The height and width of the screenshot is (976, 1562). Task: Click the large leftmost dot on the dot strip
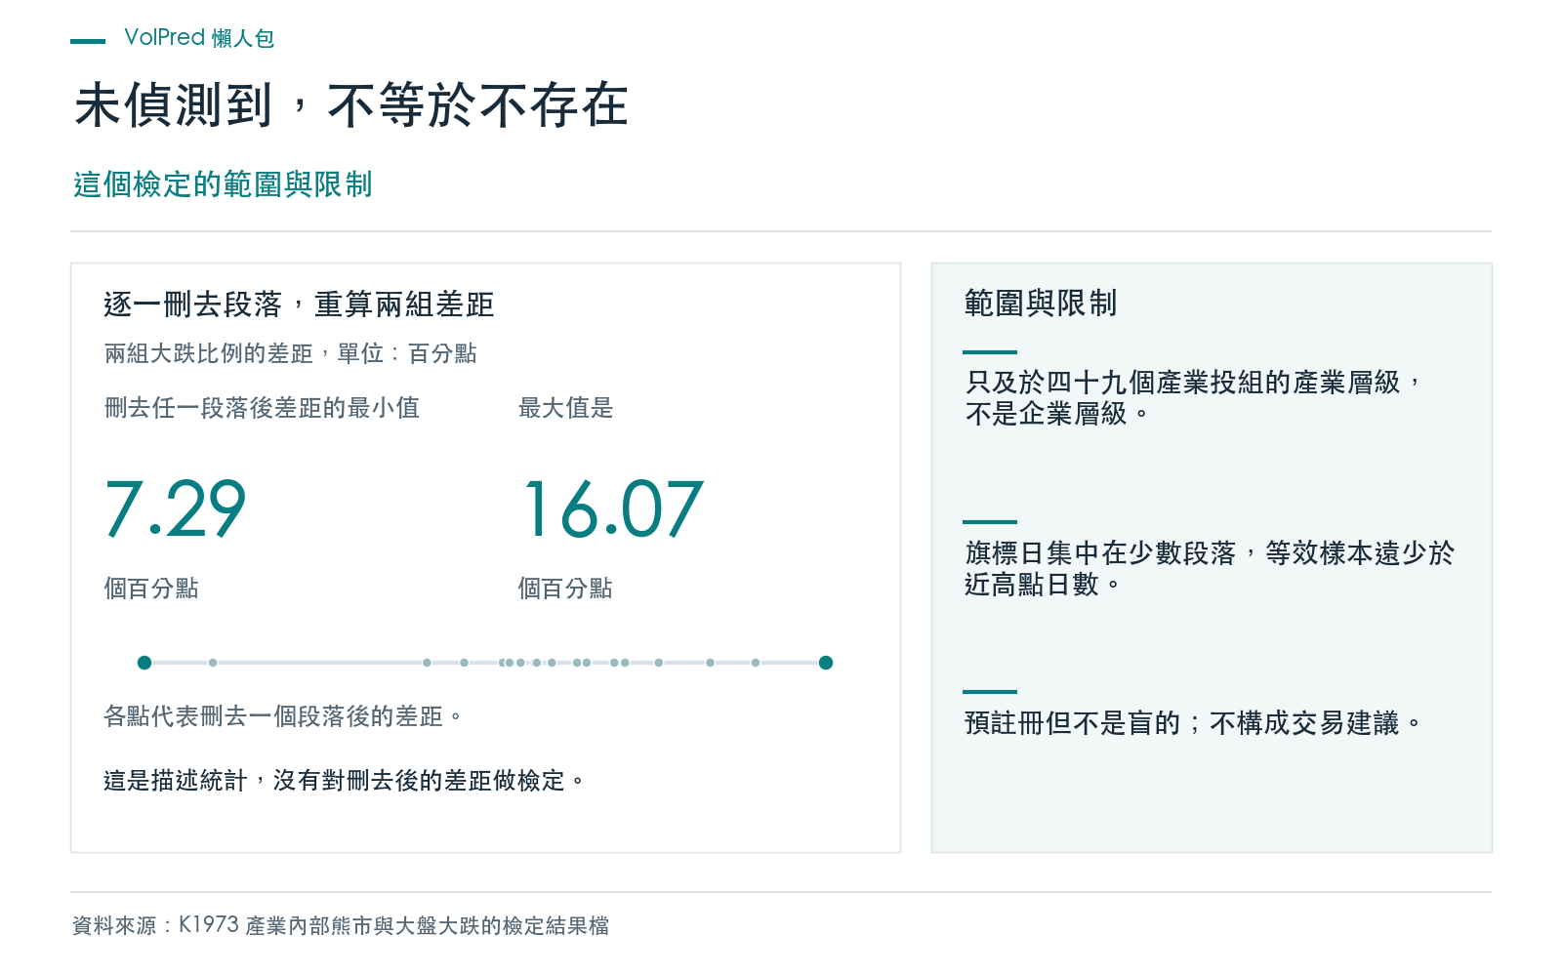coord(144,663)
